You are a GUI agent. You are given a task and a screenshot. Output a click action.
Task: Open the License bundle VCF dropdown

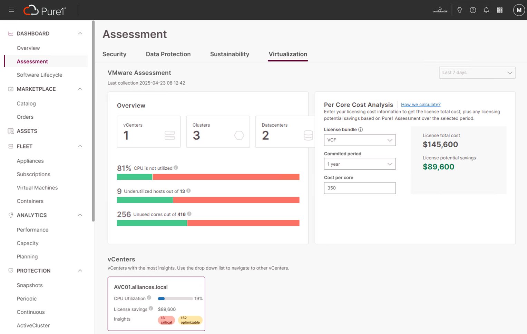click(360, 140)
